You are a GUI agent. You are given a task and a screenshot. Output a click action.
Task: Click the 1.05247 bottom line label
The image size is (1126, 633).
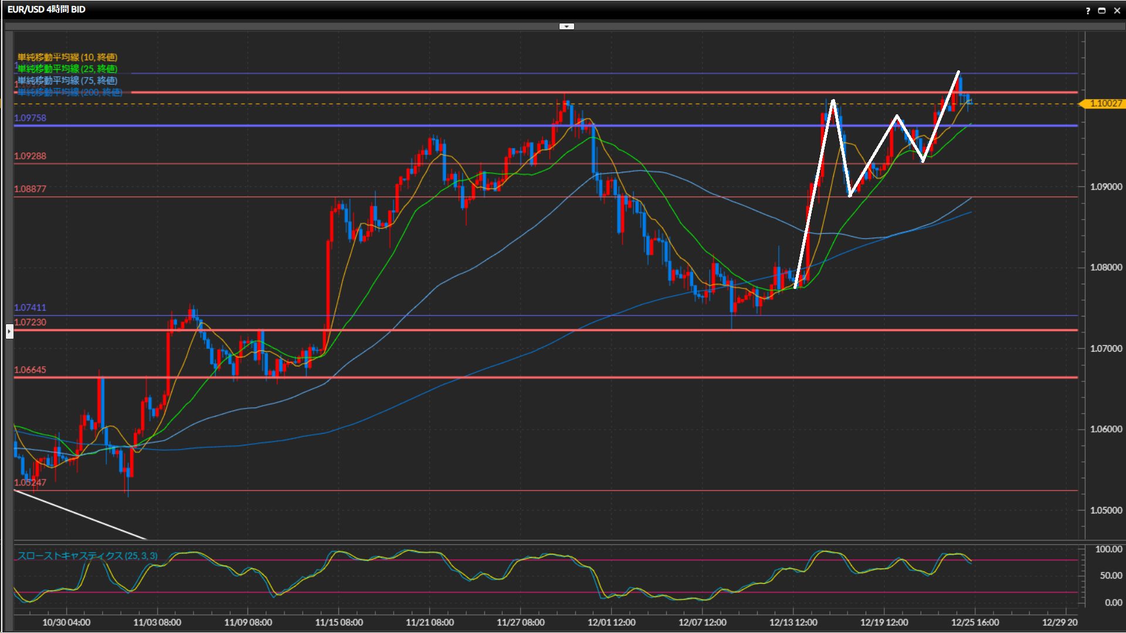(x=30, y=482)
